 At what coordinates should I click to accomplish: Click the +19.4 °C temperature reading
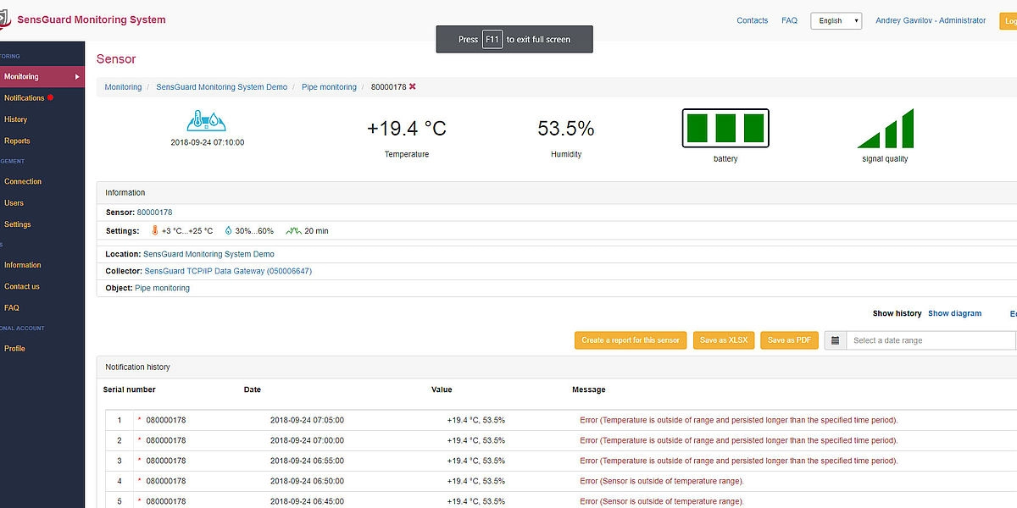407,129
